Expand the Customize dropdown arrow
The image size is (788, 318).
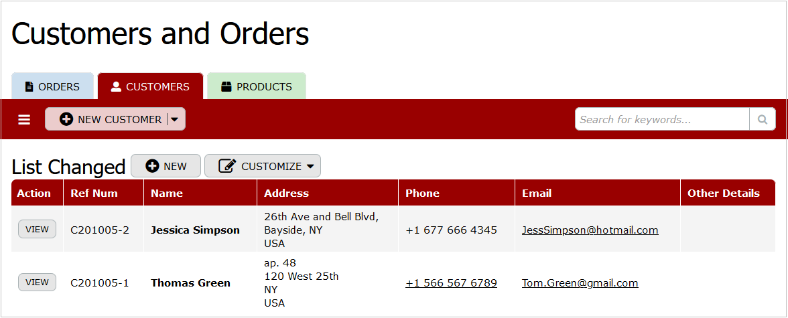310,166
